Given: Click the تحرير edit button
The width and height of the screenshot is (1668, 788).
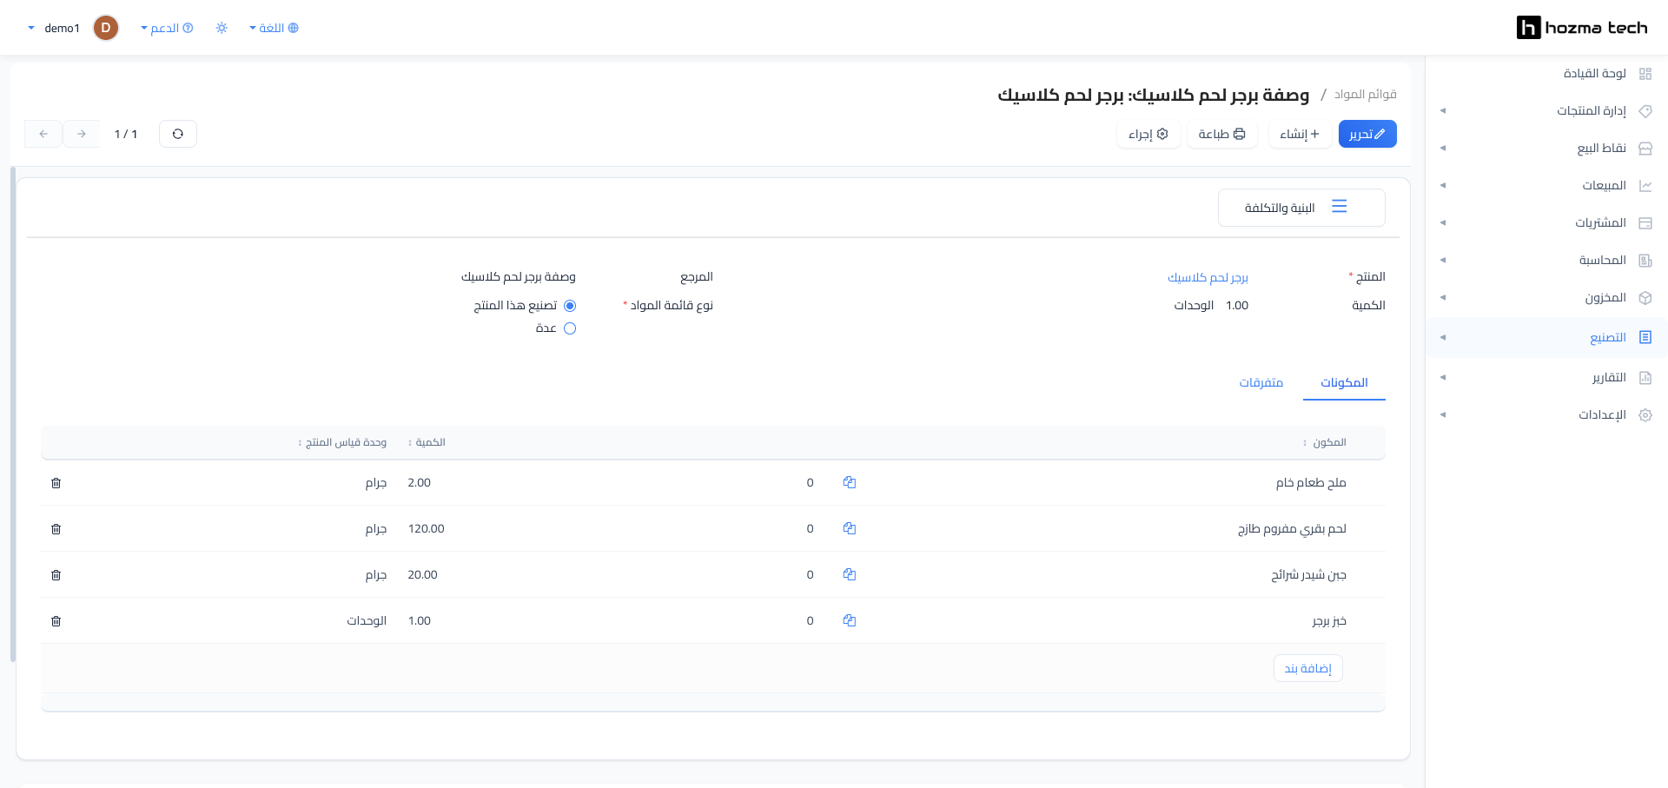Looking at the screenshot, I should click(1367, 134).
